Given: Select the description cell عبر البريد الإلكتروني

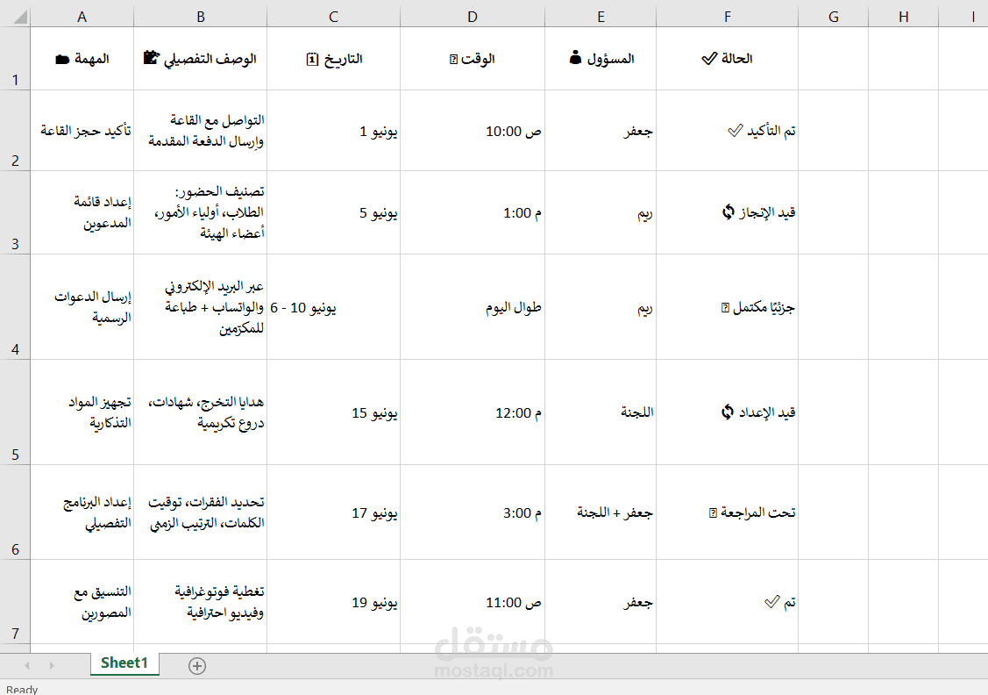Looking at the screenshot, I should coord(201,307).
